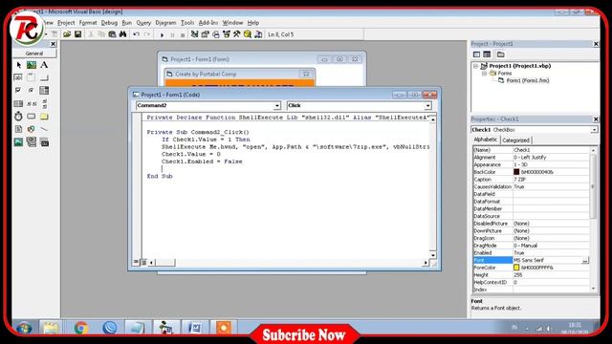Screen dimensions: 612x344
Task: Click the Undo toolbar icon
Action: point(136,34)
